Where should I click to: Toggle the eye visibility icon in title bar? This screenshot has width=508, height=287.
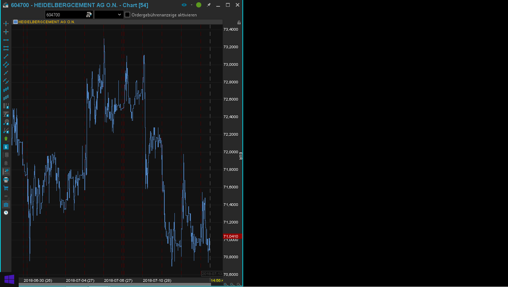pyautogui.click(x=184, y=5)
